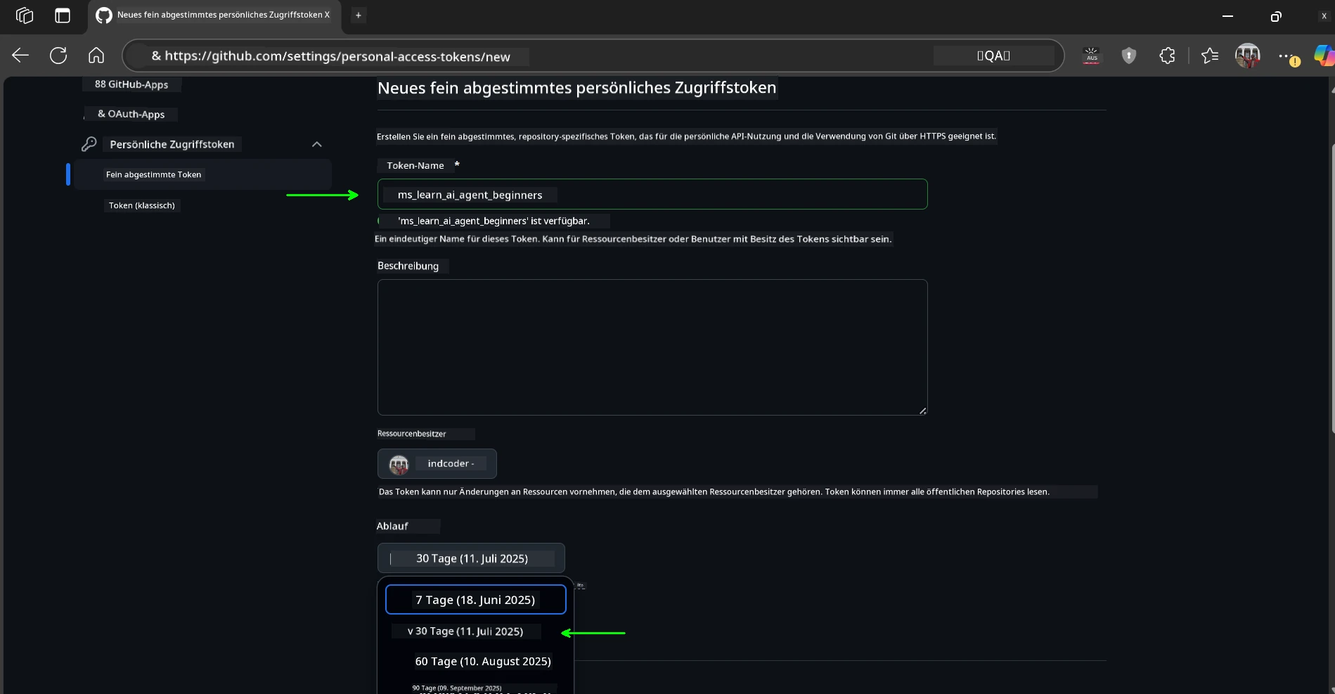Viewport: 1335px width, 694px height.
Task: Click the Token-Name input field
Action: 652,195
